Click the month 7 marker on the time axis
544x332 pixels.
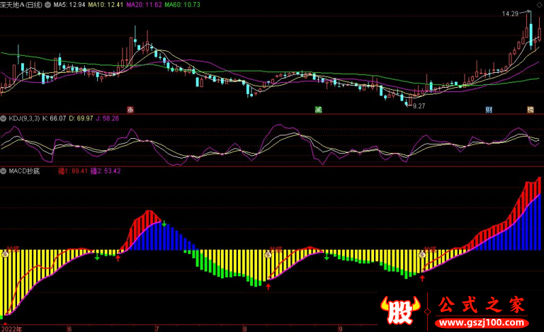coord(157,328)
